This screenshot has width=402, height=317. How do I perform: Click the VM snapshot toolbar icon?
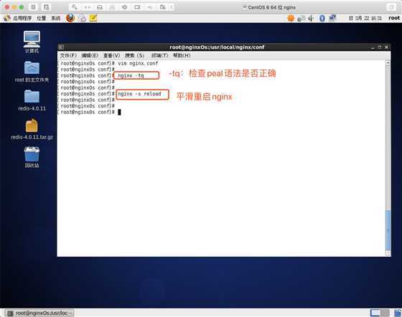click(47, 7)
